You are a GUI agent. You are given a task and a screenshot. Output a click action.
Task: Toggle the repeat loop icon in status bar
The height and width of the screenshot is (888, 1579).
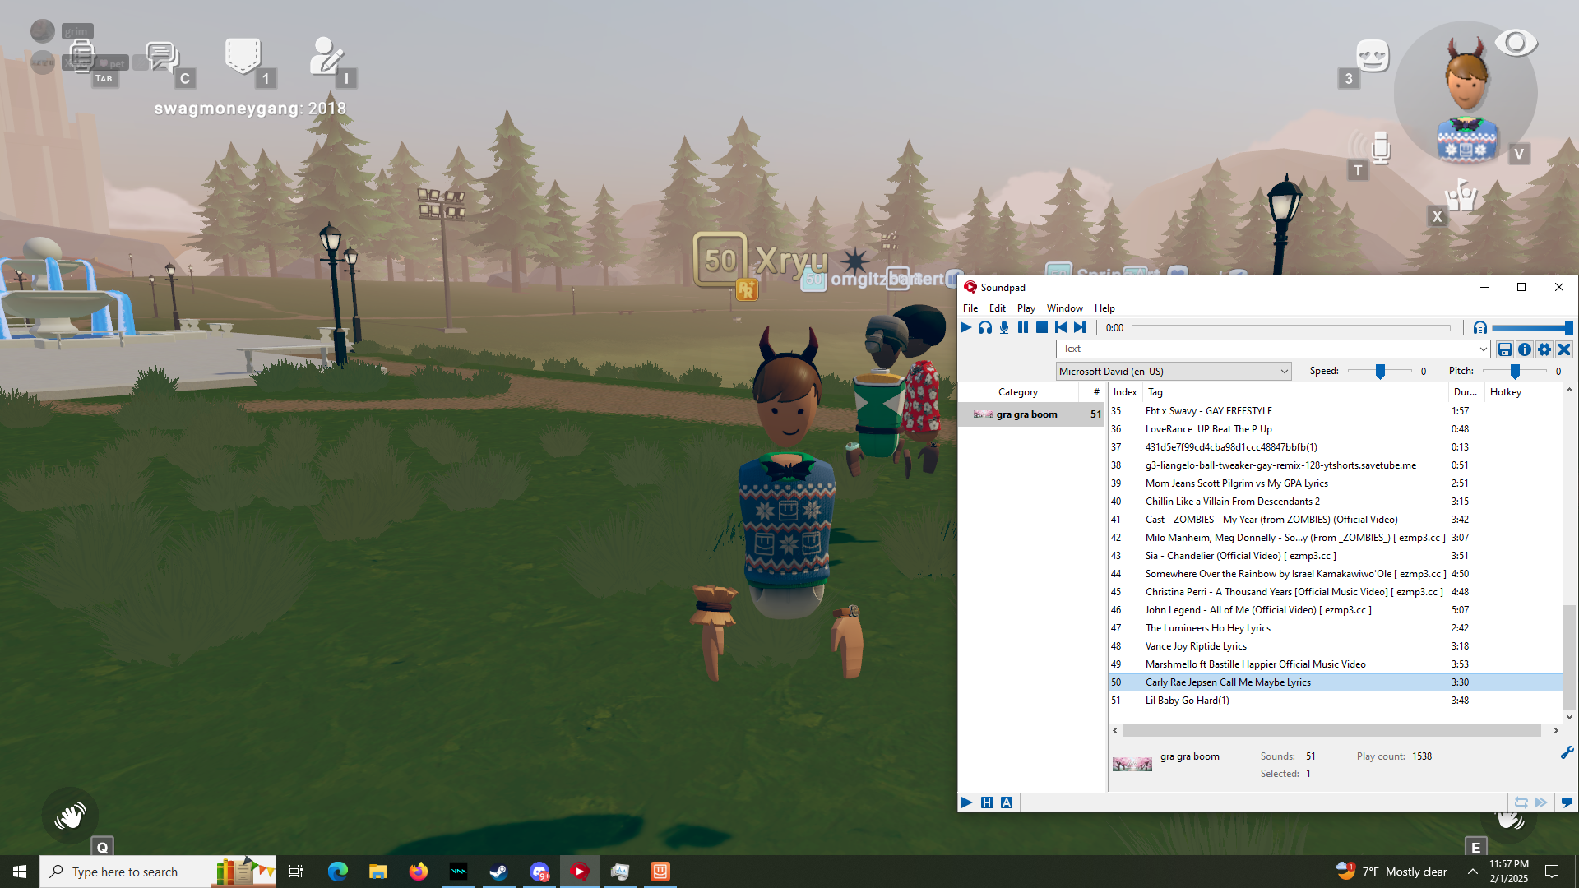[1521, 802]
